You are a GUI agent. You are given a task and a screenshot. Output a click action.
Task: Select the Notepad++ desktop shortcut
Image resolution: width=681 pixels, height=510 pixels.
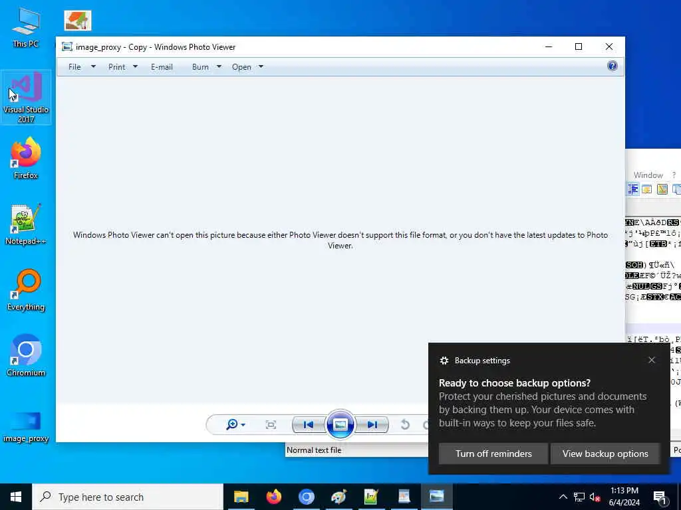(x=26, y=224)
